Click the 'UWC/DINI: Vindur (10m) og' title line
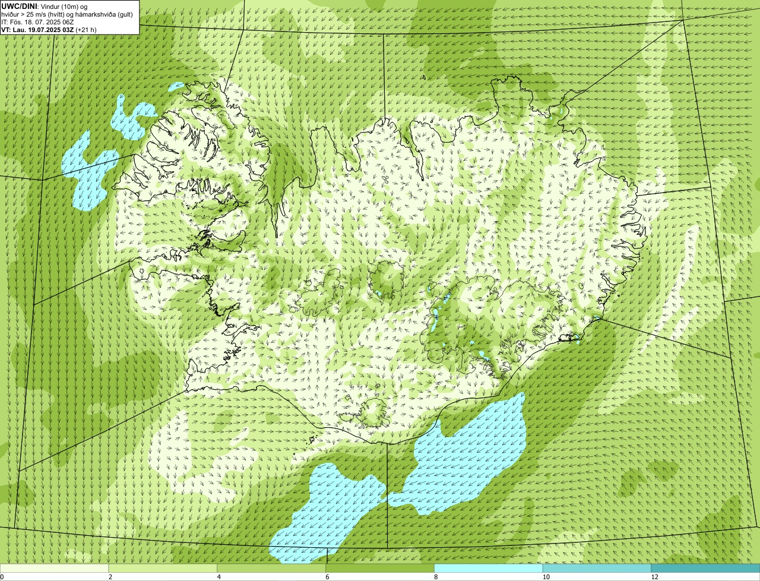760x581 pixels. (x=45, y=6)
